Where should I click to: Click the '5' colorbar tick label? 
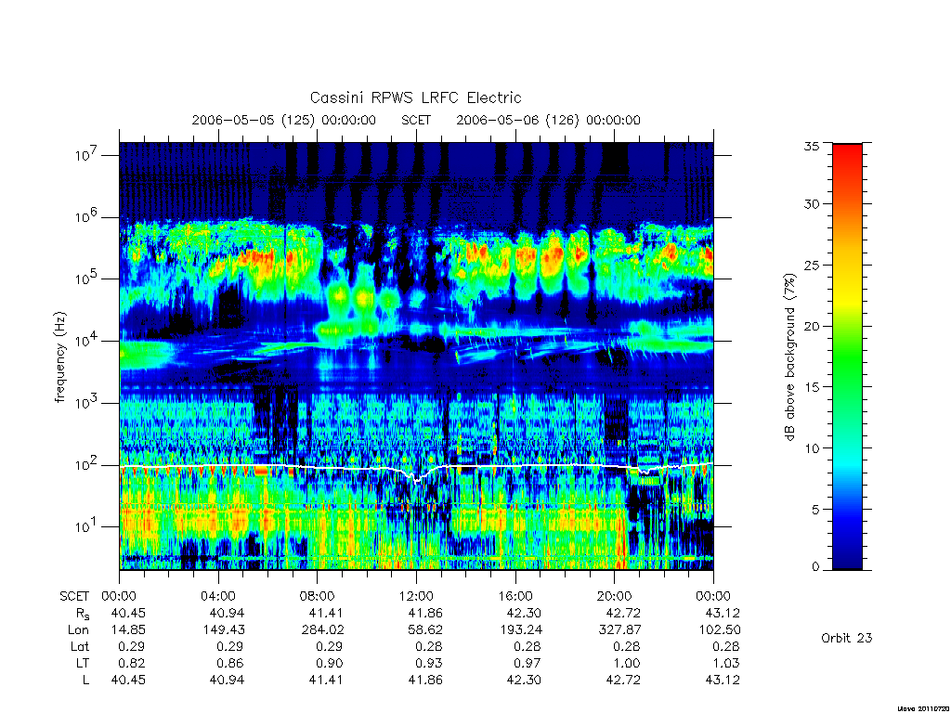click(x=815, y=510)
